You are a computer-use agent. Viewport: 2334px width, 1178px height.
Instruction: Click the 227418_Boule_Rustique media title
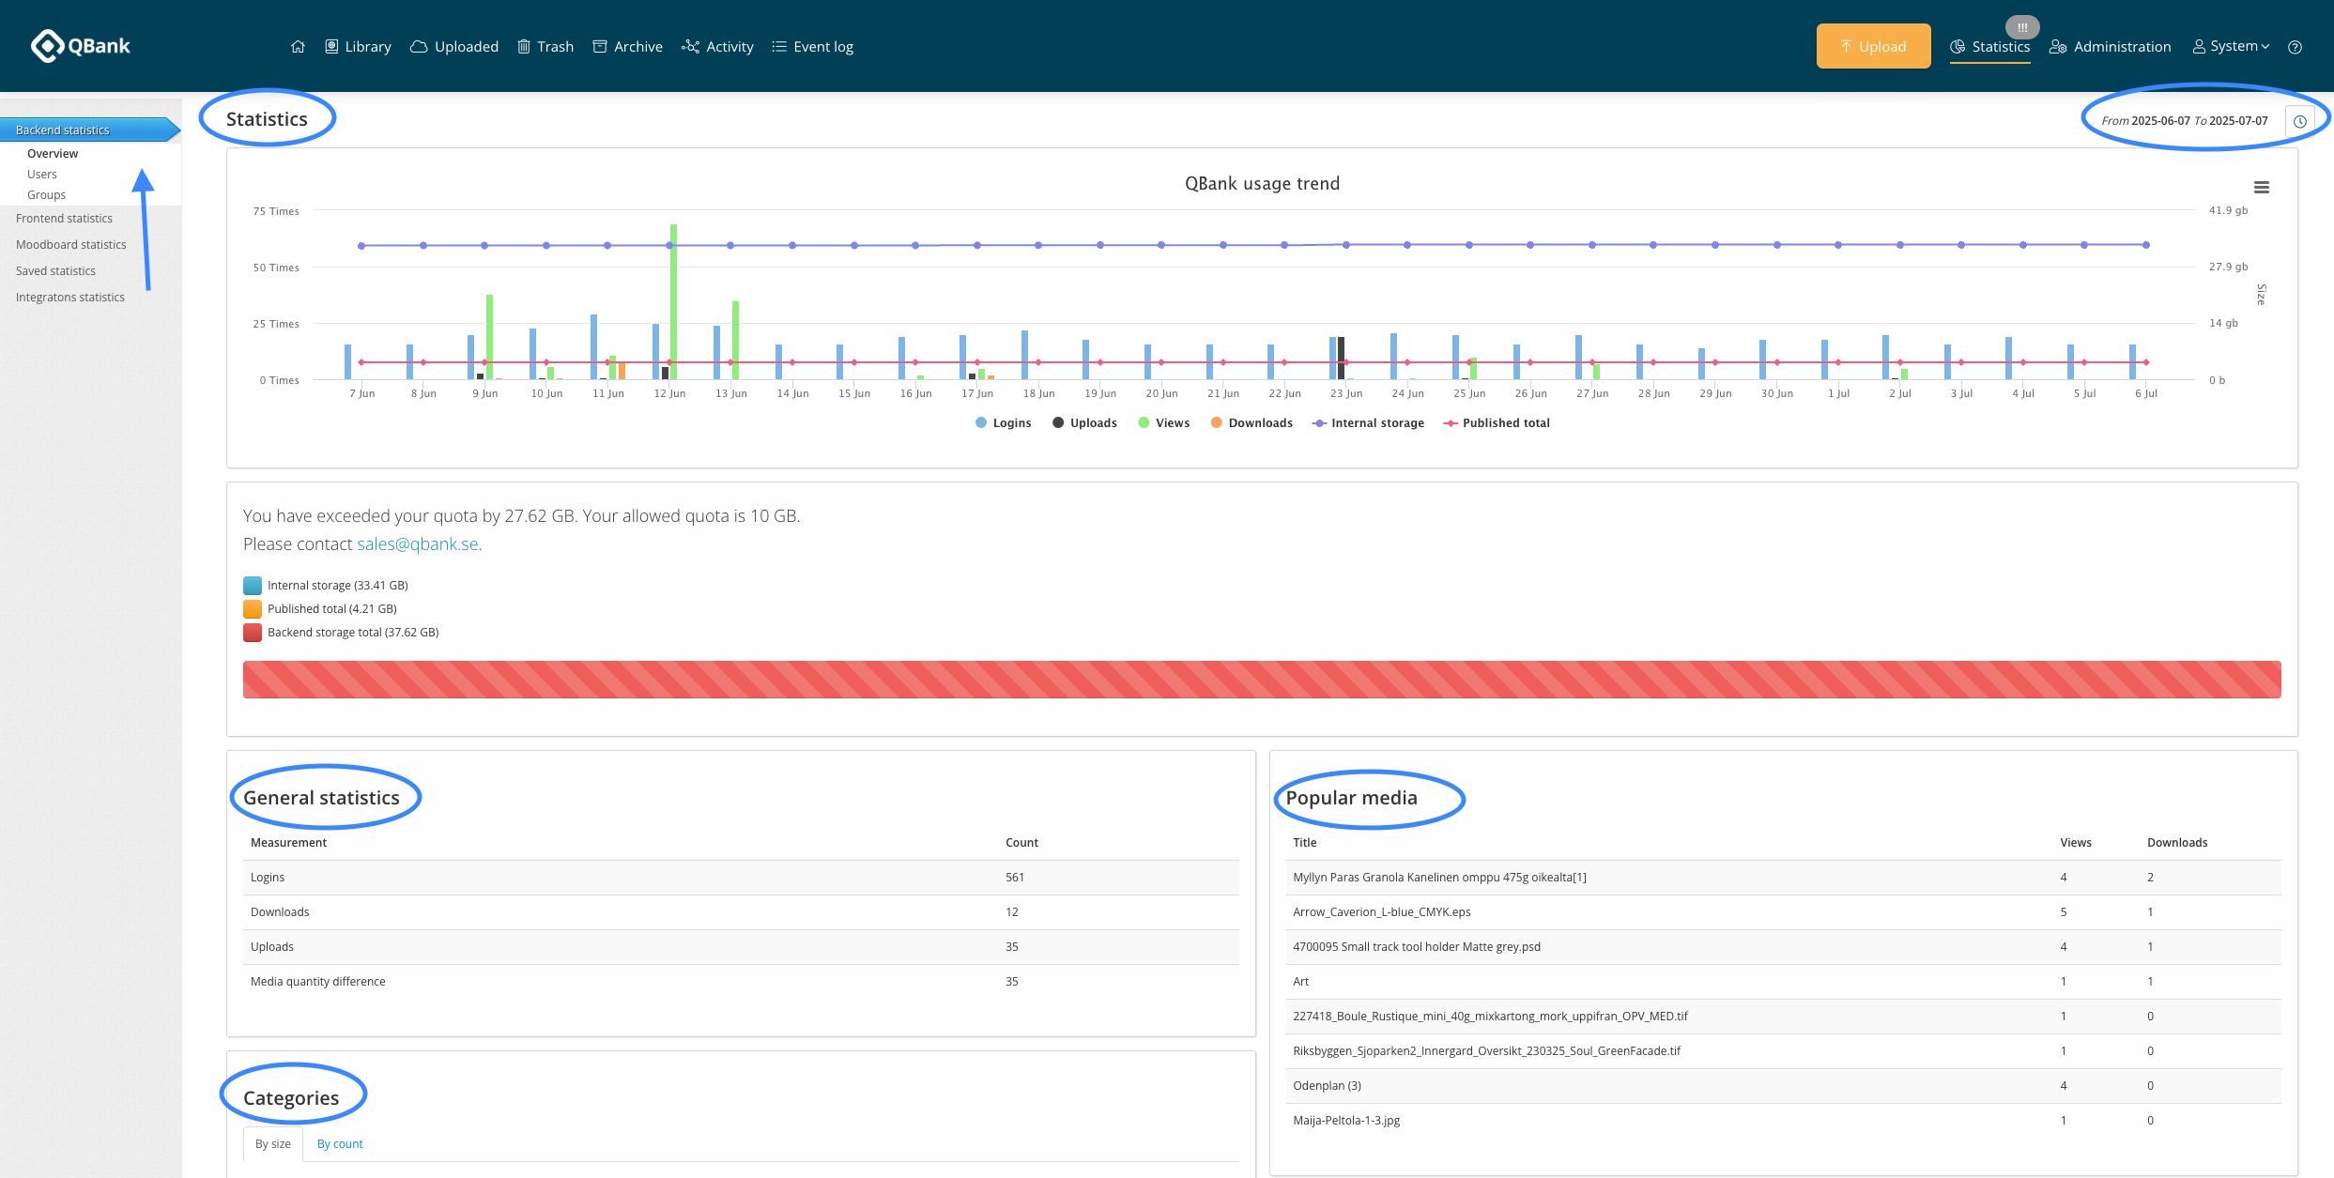tap(1490, 1017)
